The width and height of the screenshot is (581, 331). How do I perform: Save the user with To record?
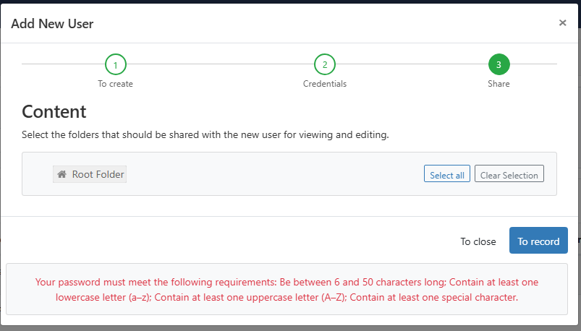538,240
